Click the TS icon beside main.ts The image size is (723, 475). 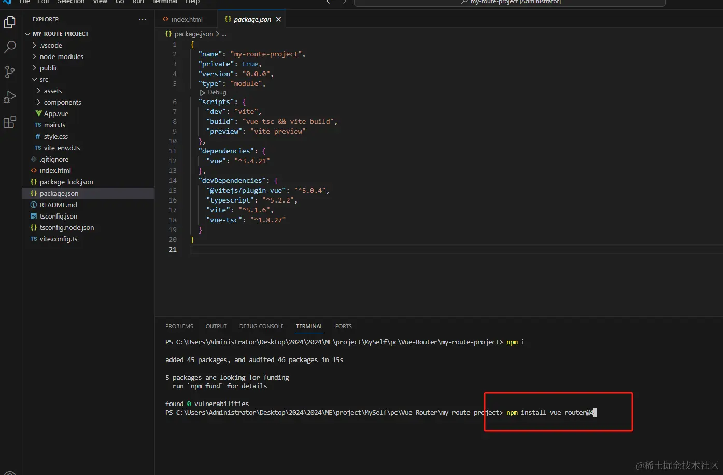(x=38, y=125)
